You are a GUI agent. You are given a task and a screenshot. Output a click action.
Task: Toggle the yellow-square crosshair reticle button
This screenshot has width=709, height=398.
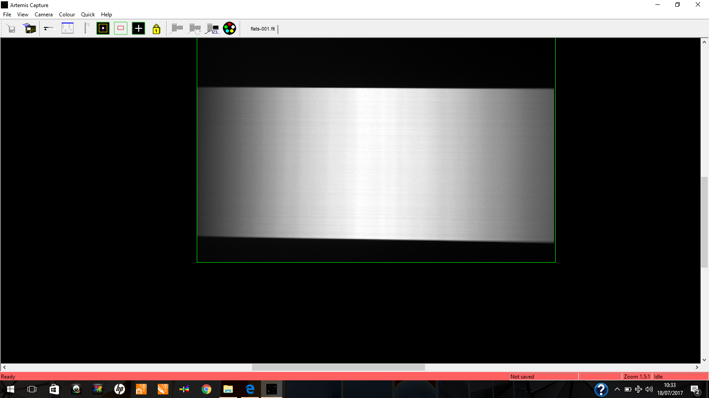(103, 29)
